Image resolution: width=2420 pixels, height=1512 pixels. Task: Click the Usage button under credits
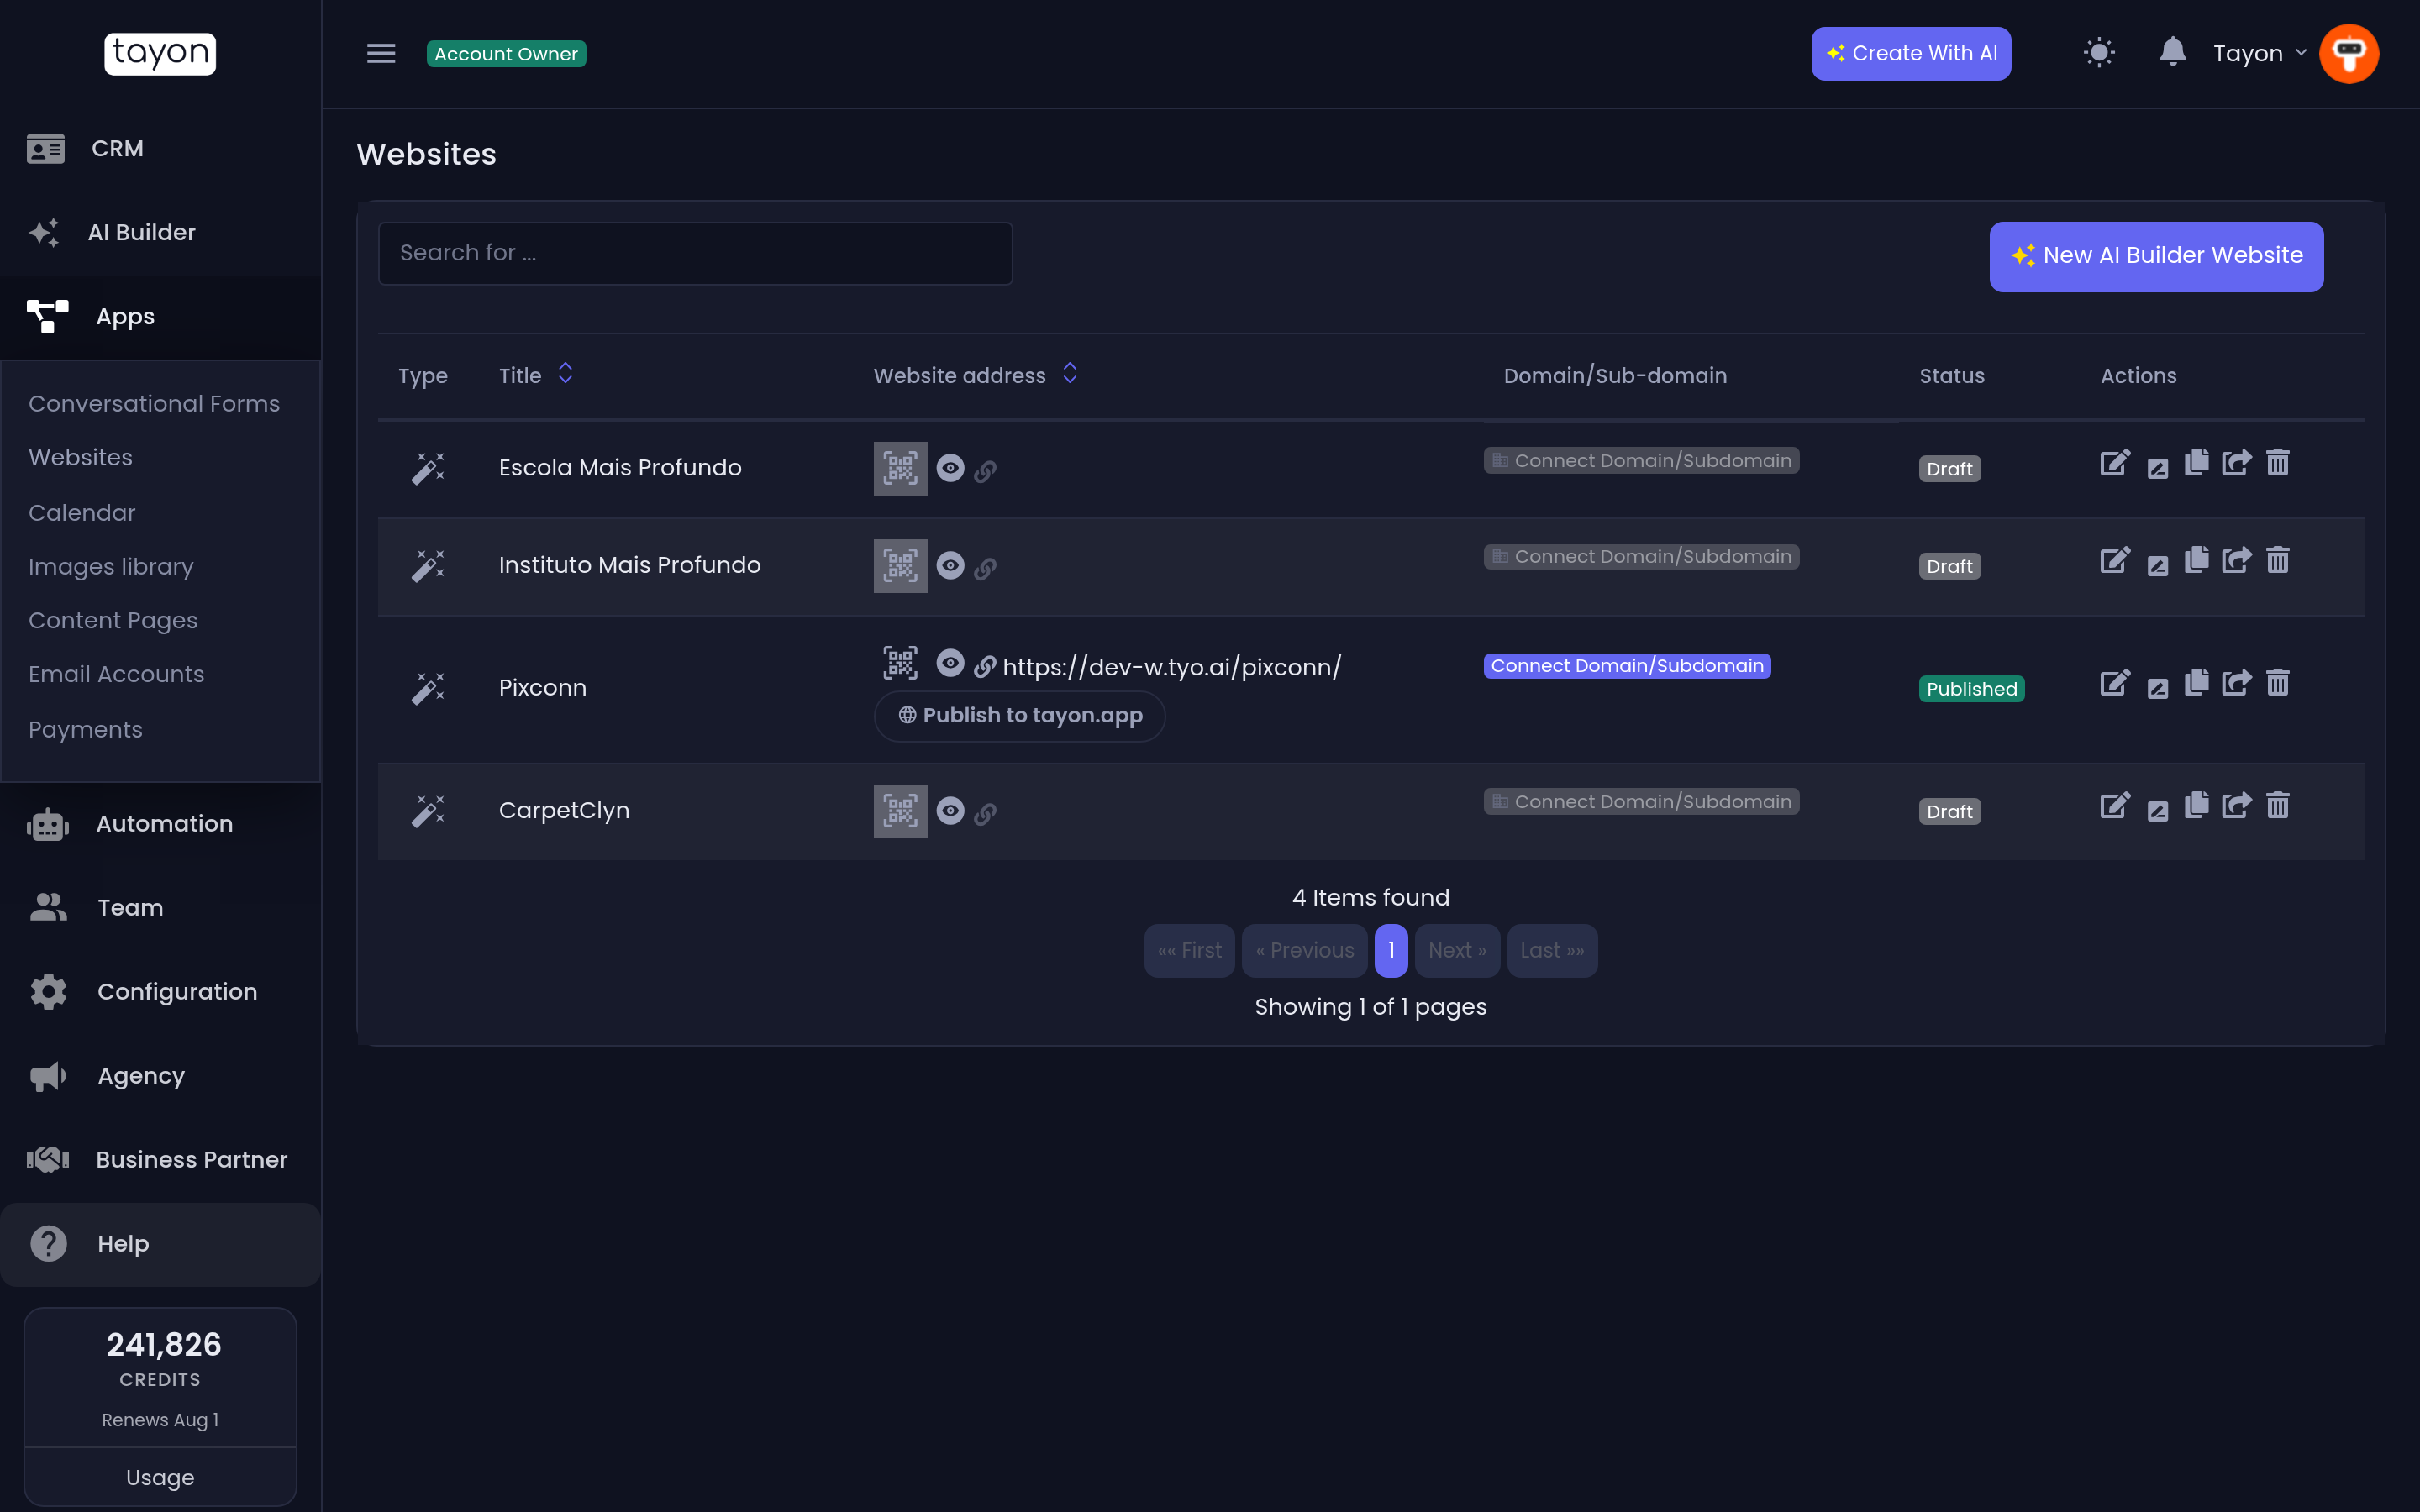160,1477
